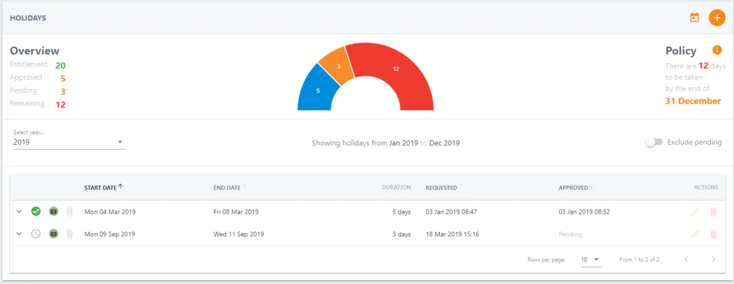Click '03 Jan 2019 08:47' requested cell
Screen dimensions: 734x284
451,212
